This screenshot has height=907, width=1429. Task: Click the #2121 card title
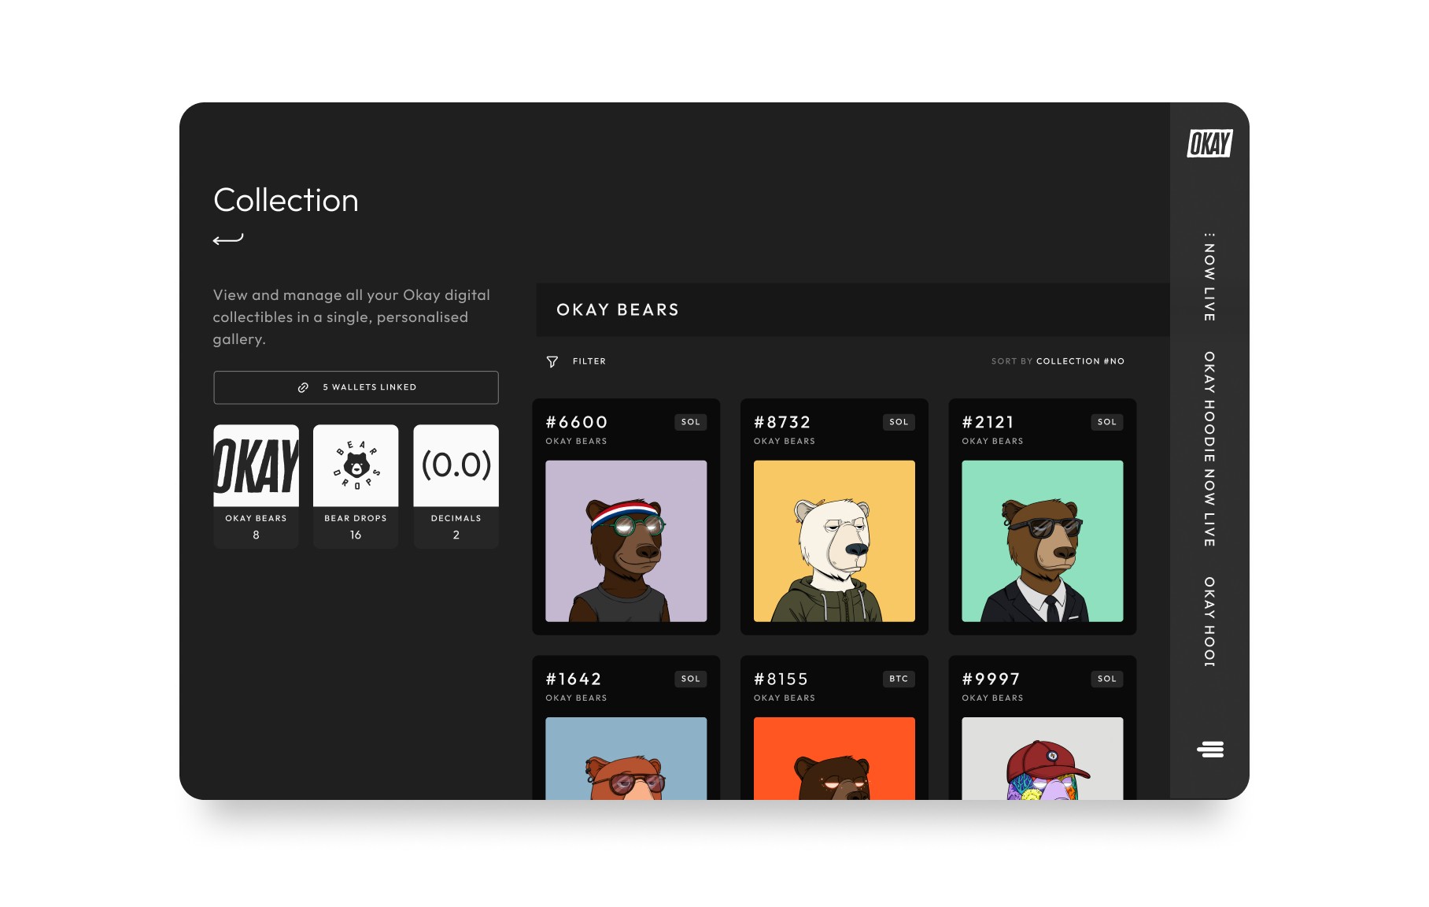(988, 423)
